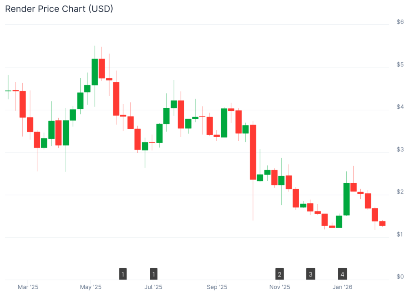Click event marker 4 near Jan '26

(x=342, y=274)
